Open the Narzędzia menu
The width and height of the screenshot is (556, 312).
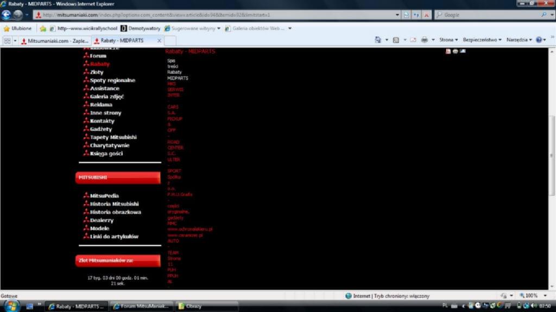click(x=519, y=40)
